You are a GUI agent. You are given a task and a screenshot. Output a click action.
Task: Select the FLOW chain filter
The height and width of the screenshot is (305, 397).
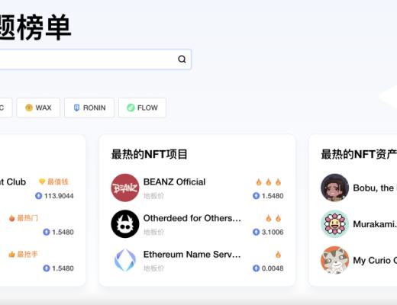(142, 108)
